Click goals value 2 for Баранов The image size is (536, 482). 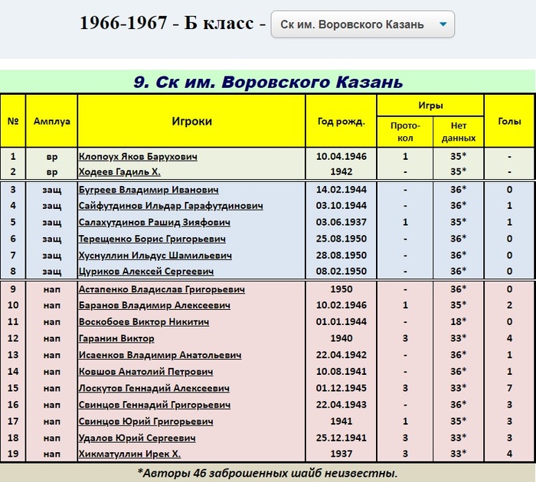509,305
